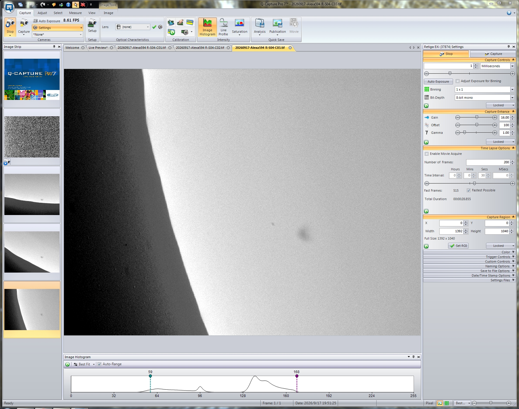
Task: Click the green grid view icon in status bar
Action: [x=447, y=403]
